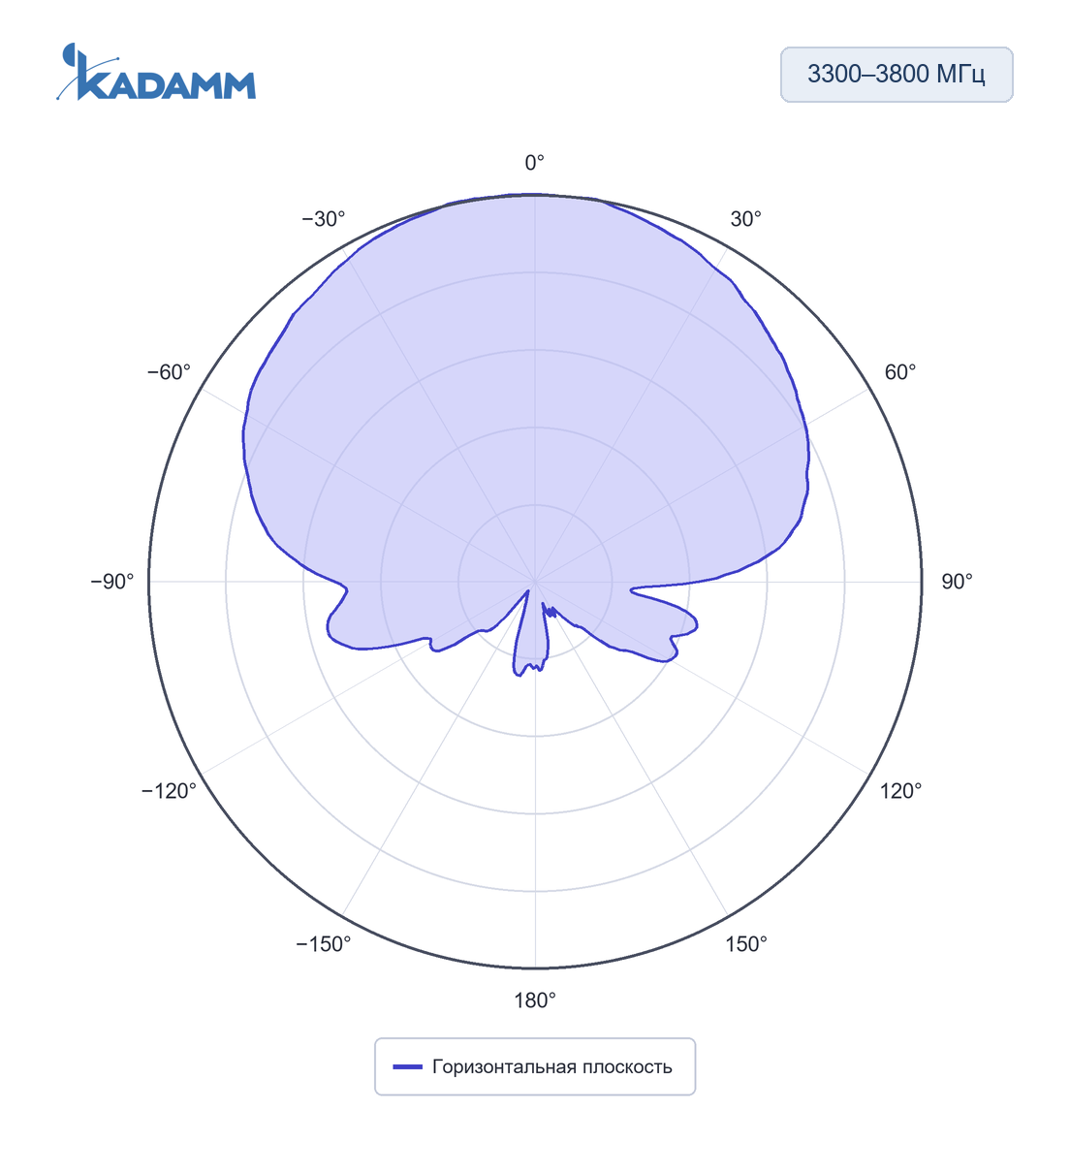
Task: Select the −120° angle label
Action: click(169, 791)
